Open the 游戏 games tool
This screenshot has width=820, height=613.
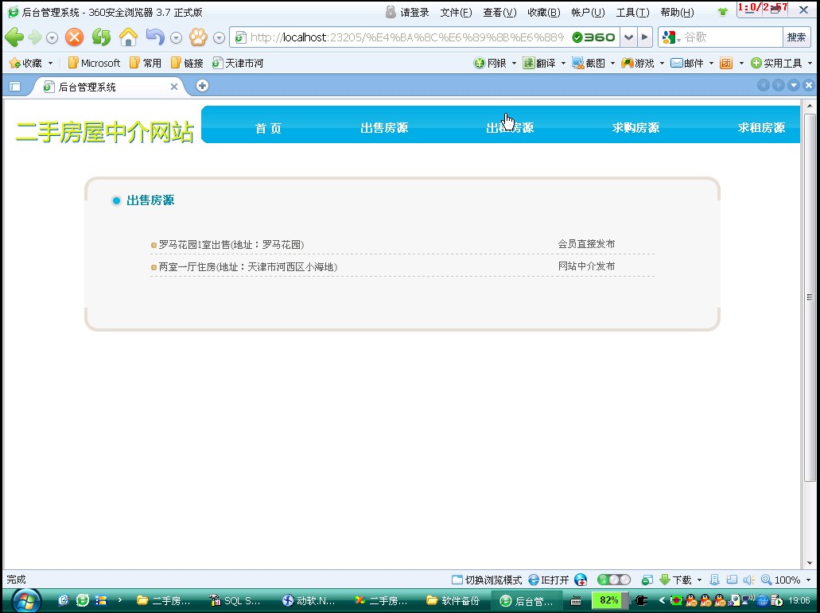tap(638, 64)
